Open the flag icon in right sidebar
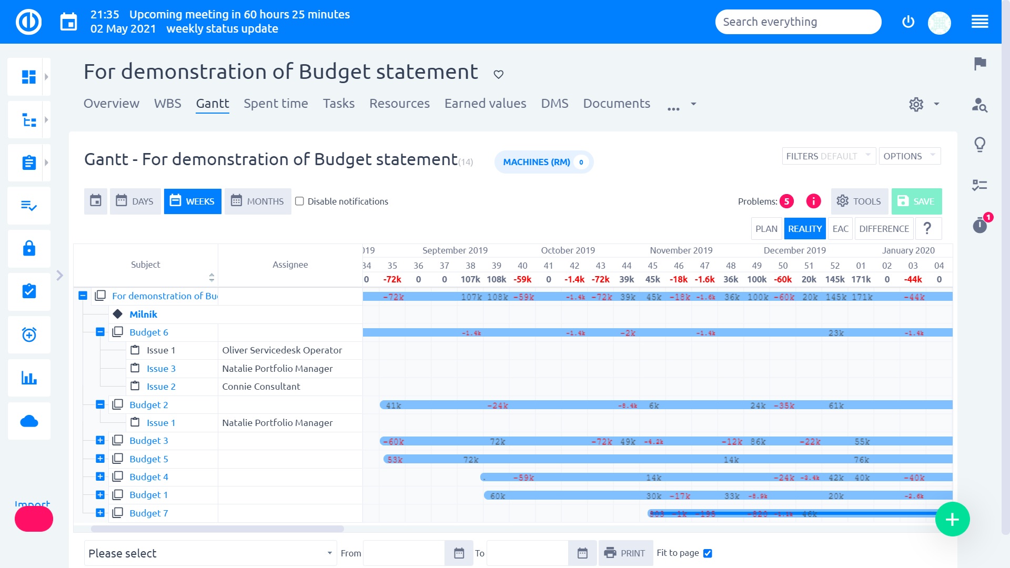1010x568 pixels. 979,64
